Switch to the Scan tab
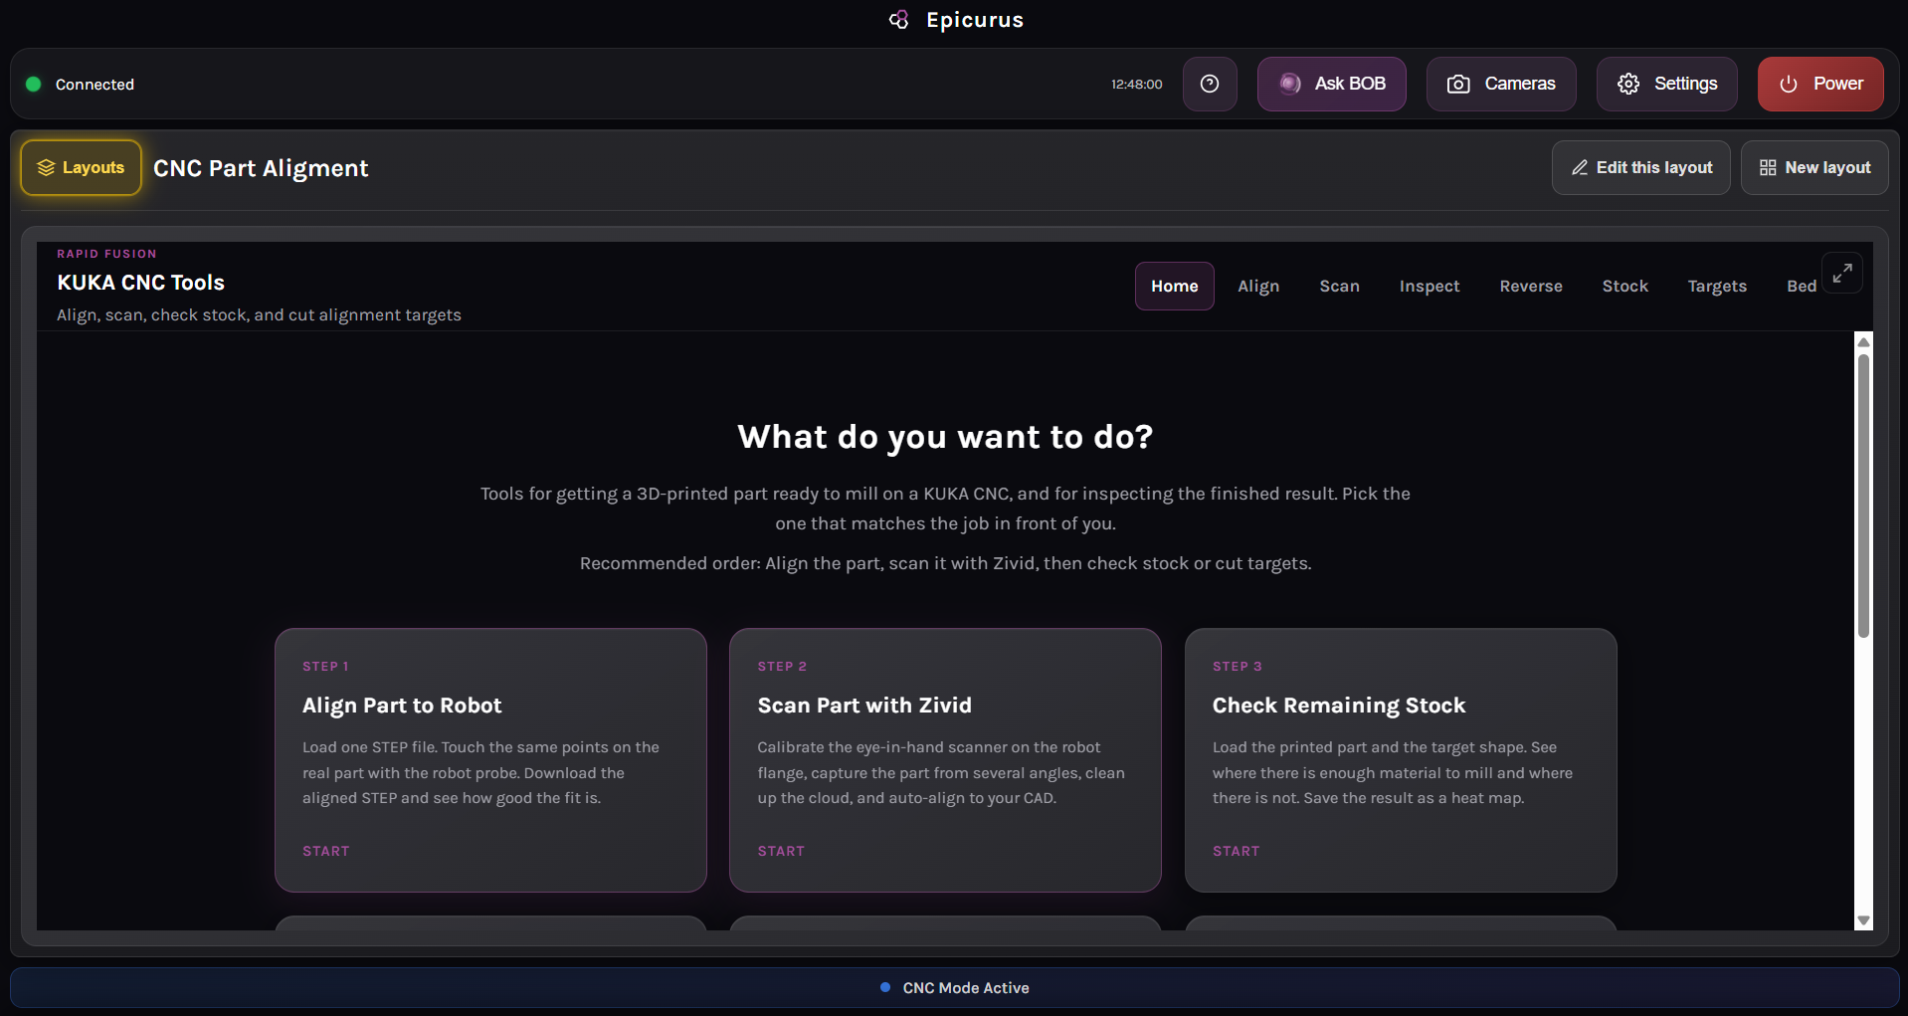 (1339, 286)
